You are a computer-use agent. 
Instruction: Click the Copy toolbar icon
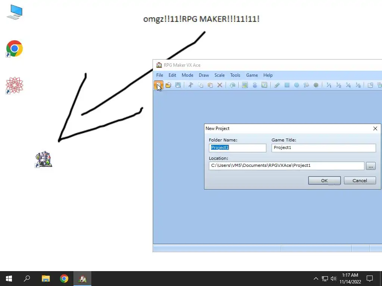tap(200, 85)
